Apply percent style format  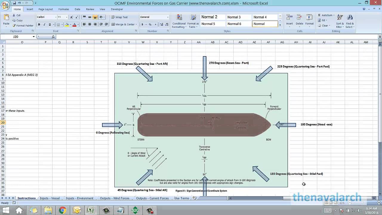click(150, 24)
